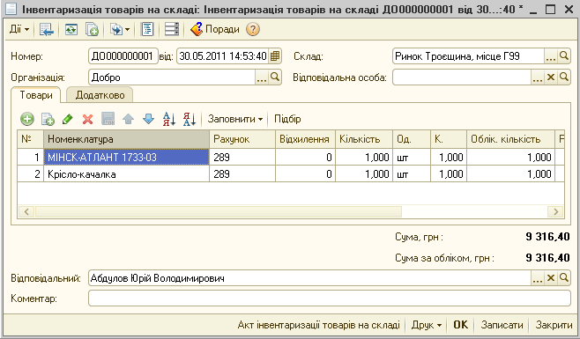The image size is (580, 339).
Task: Click the horizontal scrollbar thumb
Action: point(219,211)
